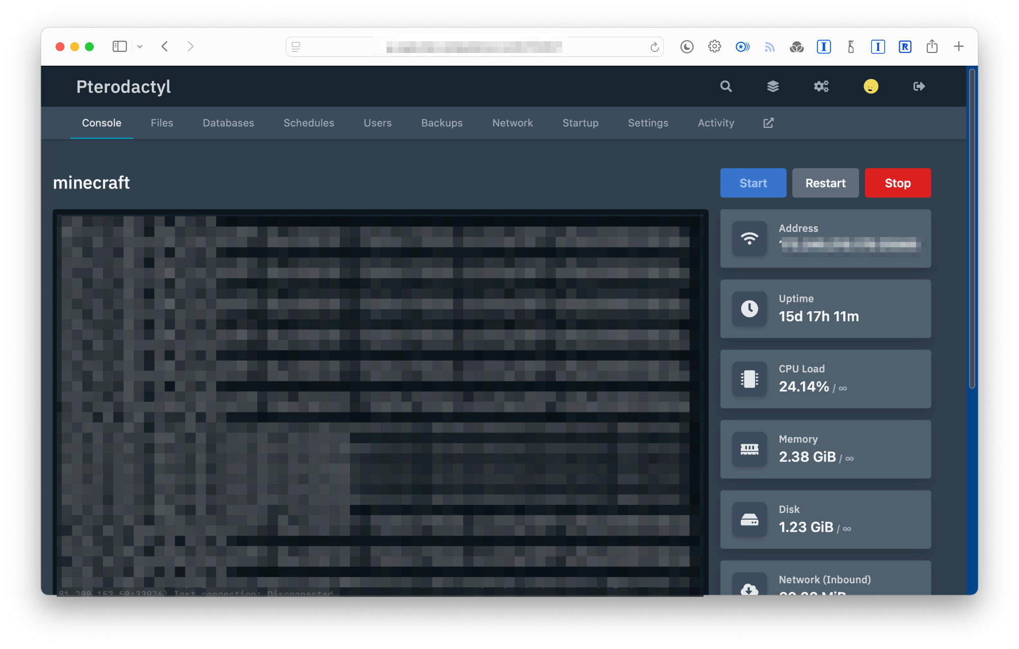Switch to the Files tab
Viewport: 1019px width, 649px height.
click(x=162, y=123)
